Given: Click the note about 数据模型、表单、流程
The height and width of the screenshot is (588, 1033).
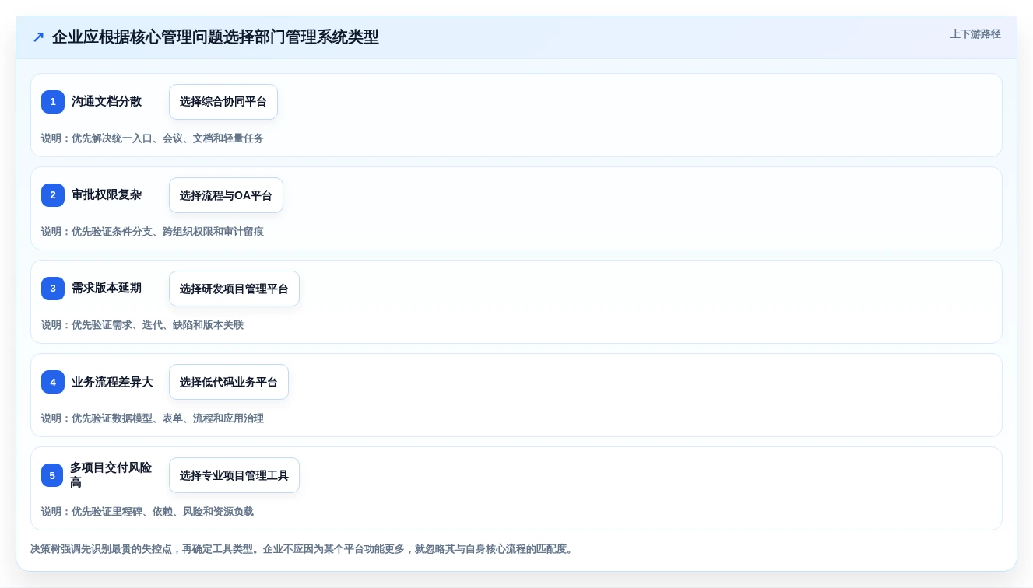Looking at the screenshot, I should [153, 418].
